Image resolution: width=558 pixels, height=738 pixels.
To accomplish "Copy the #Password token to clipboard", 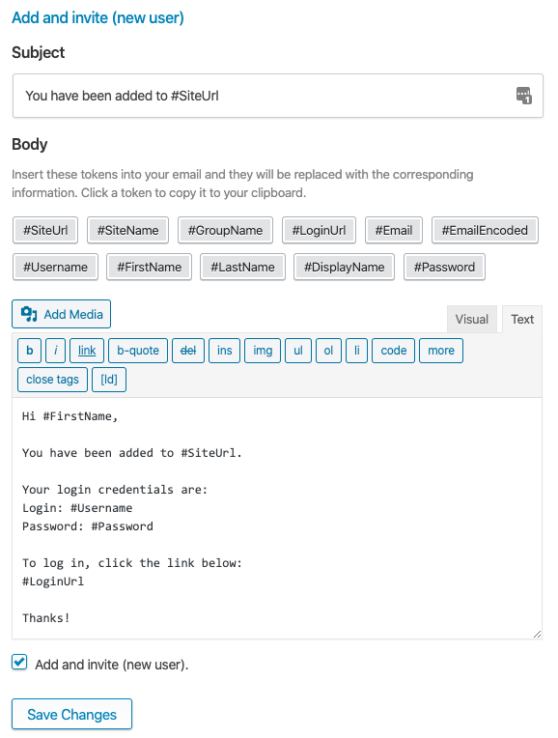I will pos(444,267).
